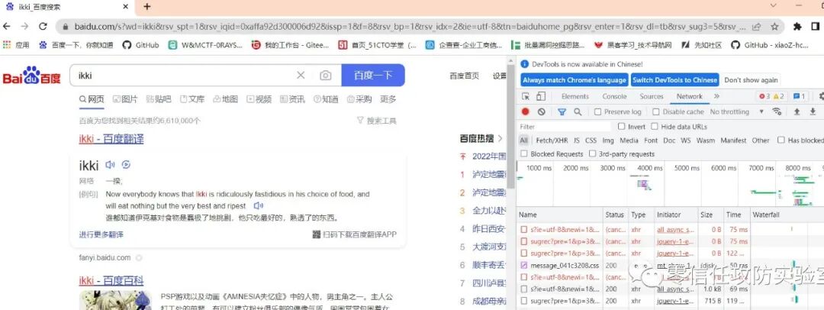Open network conditions wifi icon

777,111
